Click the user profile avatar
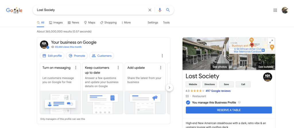294x128 pixels. pyautogui.click(x=285, y=10)
